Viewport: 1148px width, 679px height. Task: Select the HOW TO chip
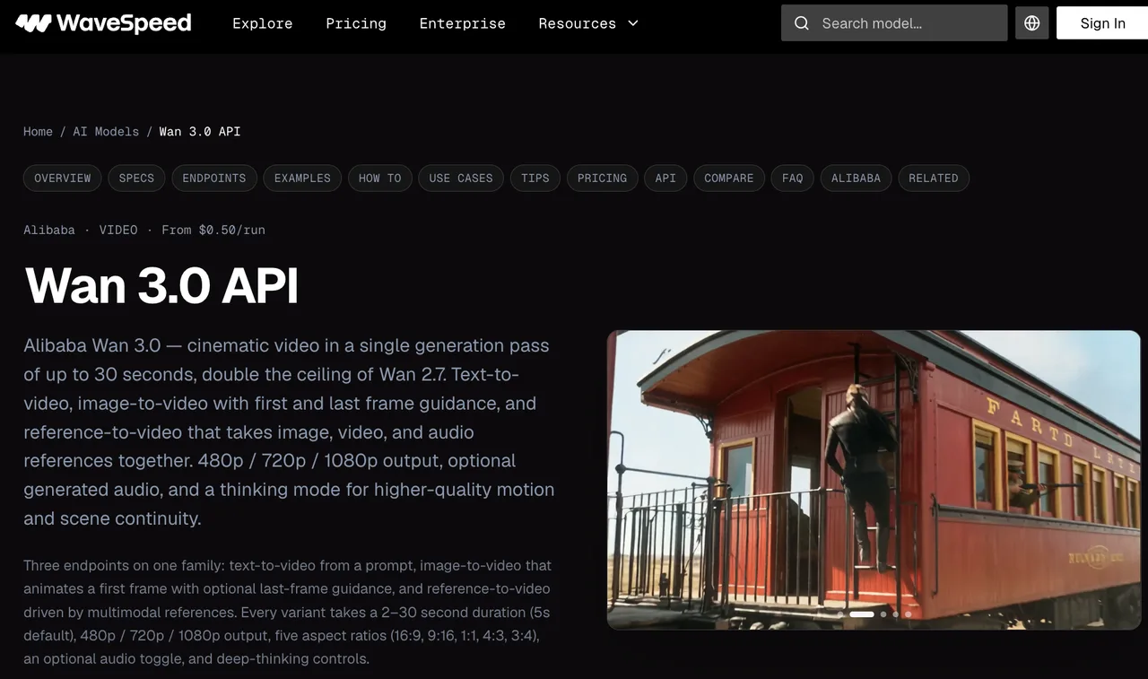pyautogui.click(x=380, y=178)
